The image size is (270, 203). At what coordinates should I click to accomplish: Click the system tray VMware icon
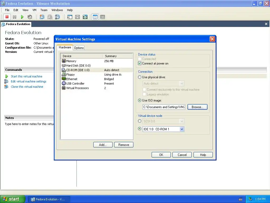(x=250, y=199)
